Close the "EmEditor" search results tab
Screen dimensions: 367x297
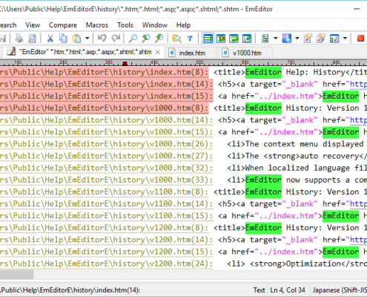coord(158,52)
